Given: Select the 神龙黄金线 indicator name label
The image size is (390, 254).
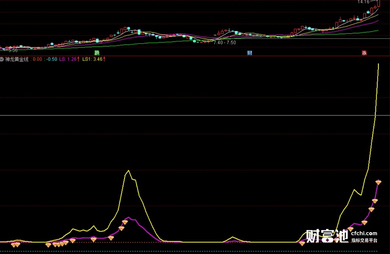Looking at the screenshot, I should click(x=17, y=59).
